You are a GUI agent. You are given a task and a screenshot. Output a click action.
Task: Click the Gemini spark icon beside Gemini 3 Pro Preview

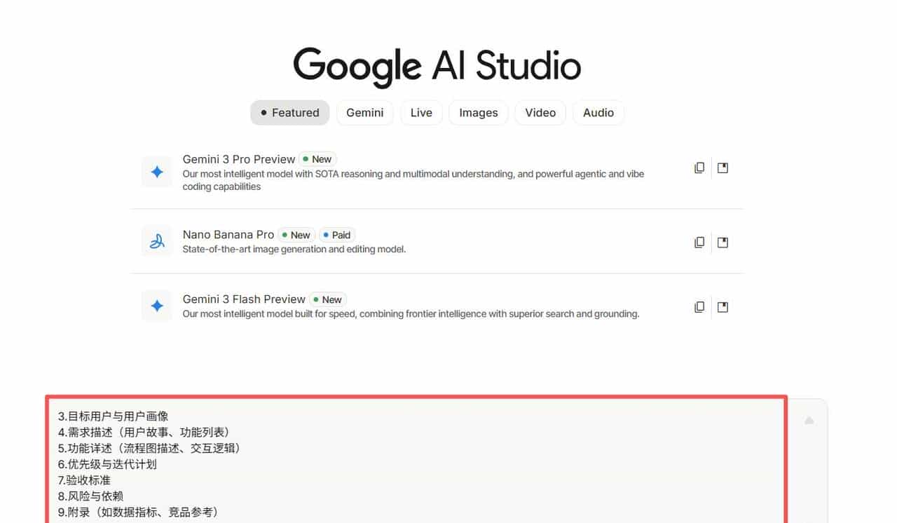coord(156,171)
